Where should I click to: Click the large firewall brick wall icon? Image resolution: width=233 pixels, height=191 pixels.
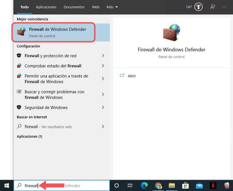pyautogui.click(x=171, y=33)
